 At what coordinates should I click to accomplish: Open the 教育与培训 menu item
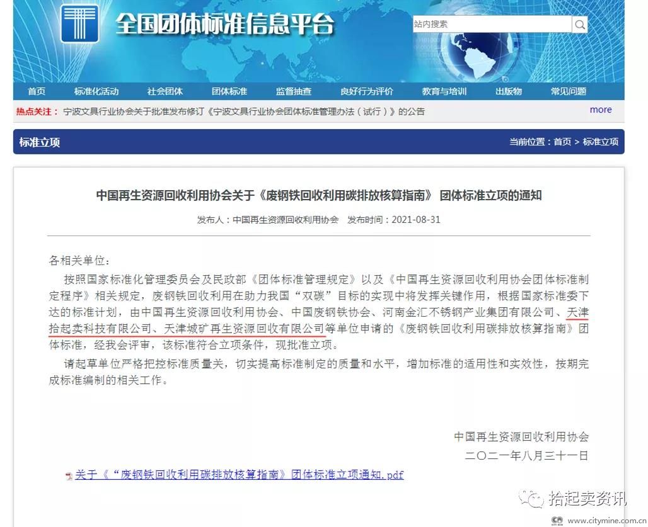[444, 91]
